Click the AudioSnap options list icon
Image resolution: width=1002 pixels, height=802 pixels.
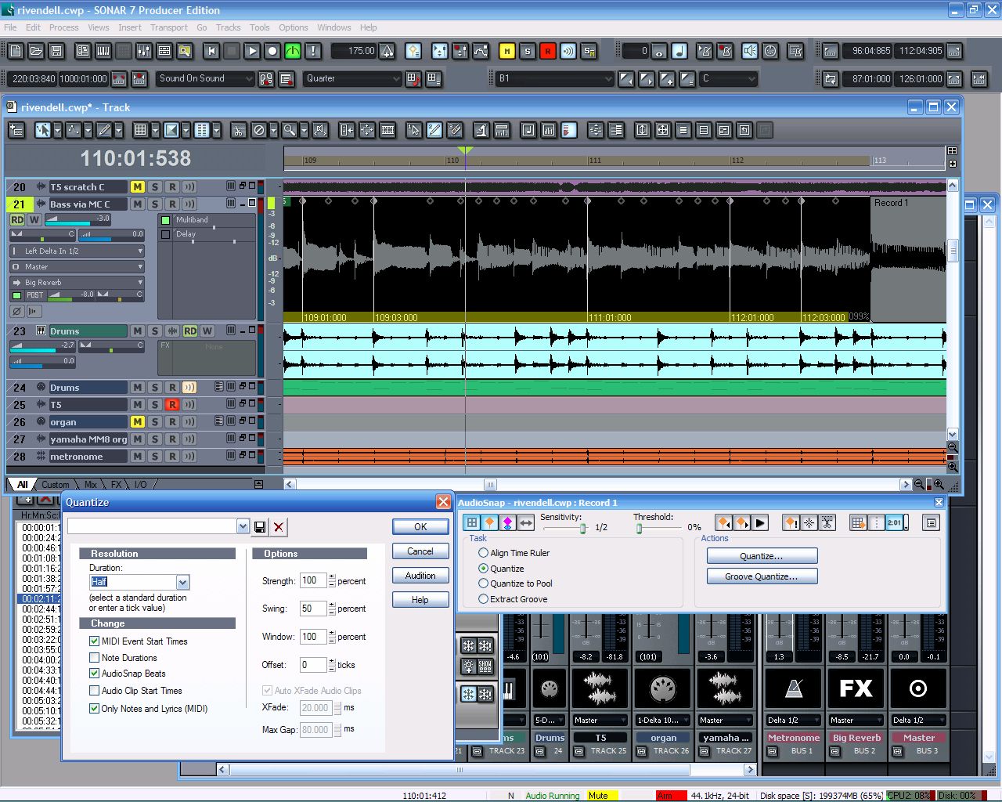click(x=931, y=522)
